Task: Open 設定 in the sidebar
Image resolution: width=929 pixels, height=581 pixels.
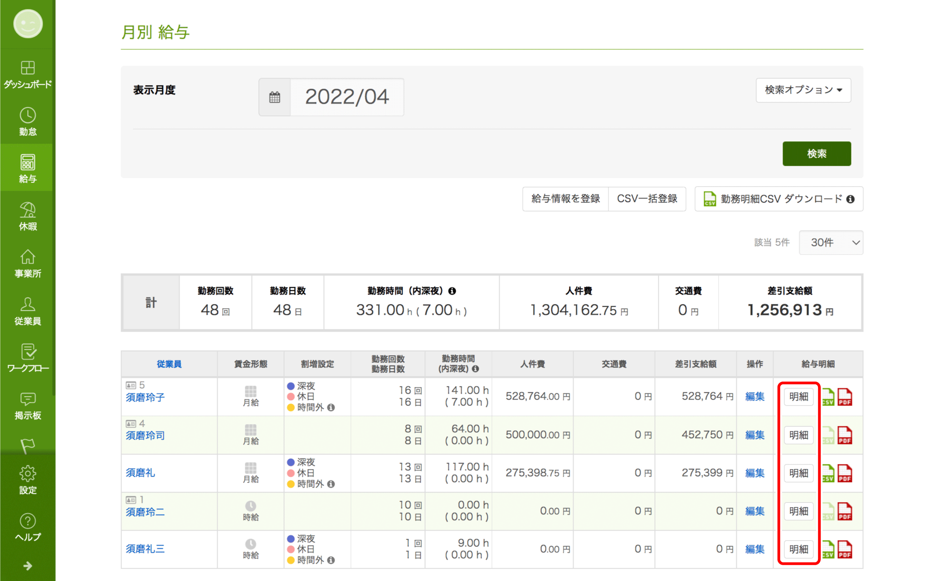Action: [x=28, y=480]
